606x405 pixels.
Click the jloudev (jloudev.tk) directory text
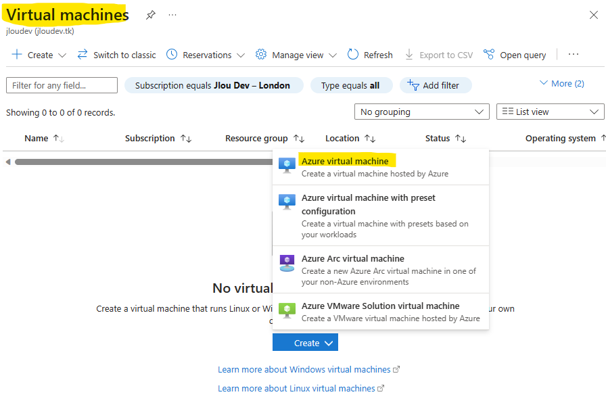tap(40, 31)
